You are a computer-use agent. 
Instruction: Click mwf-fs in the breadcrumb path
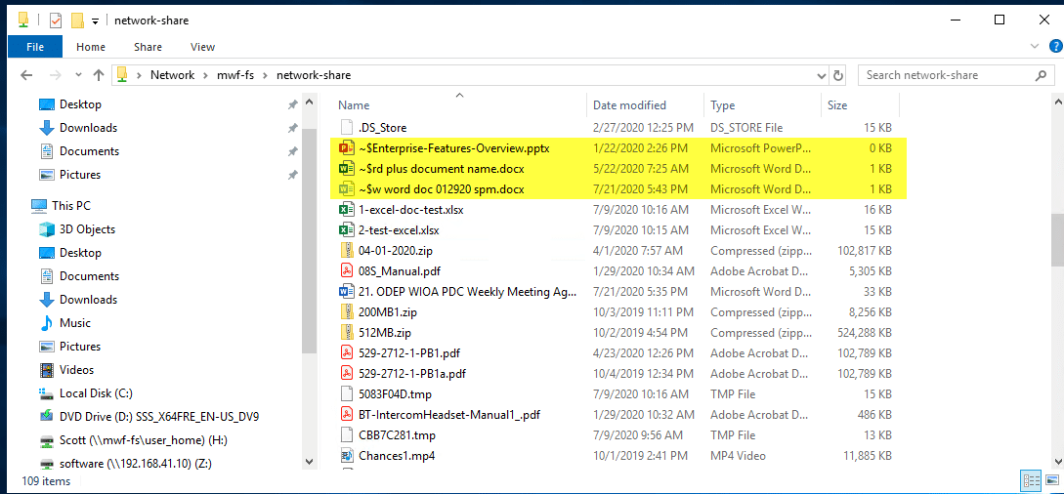(x=234, y=75)
